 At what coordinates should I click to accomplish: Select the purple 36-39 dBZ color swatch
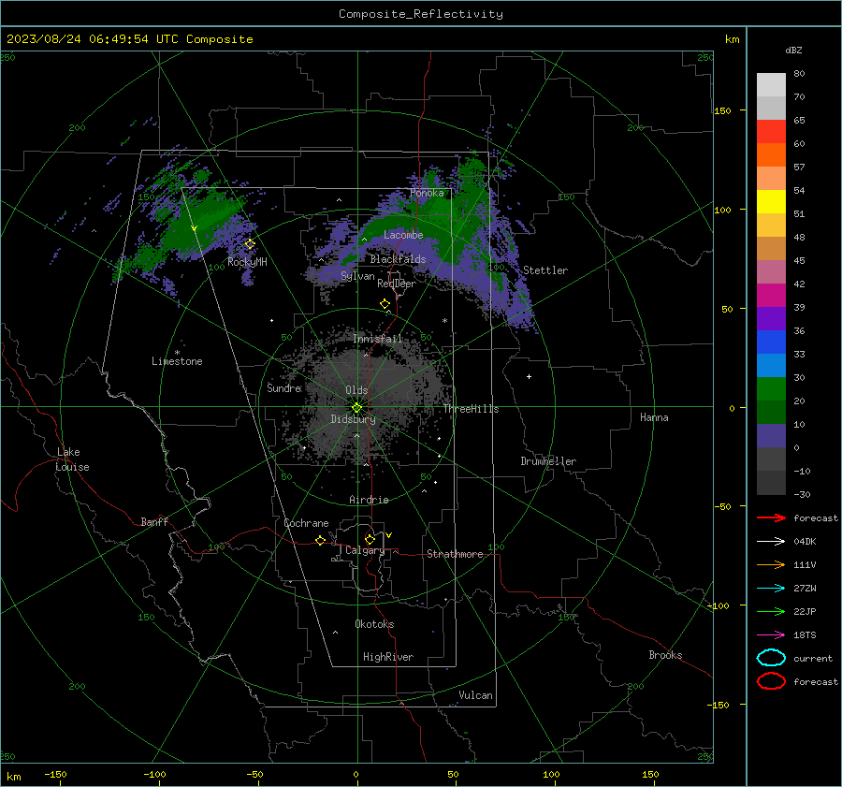(x=771, y=319)
